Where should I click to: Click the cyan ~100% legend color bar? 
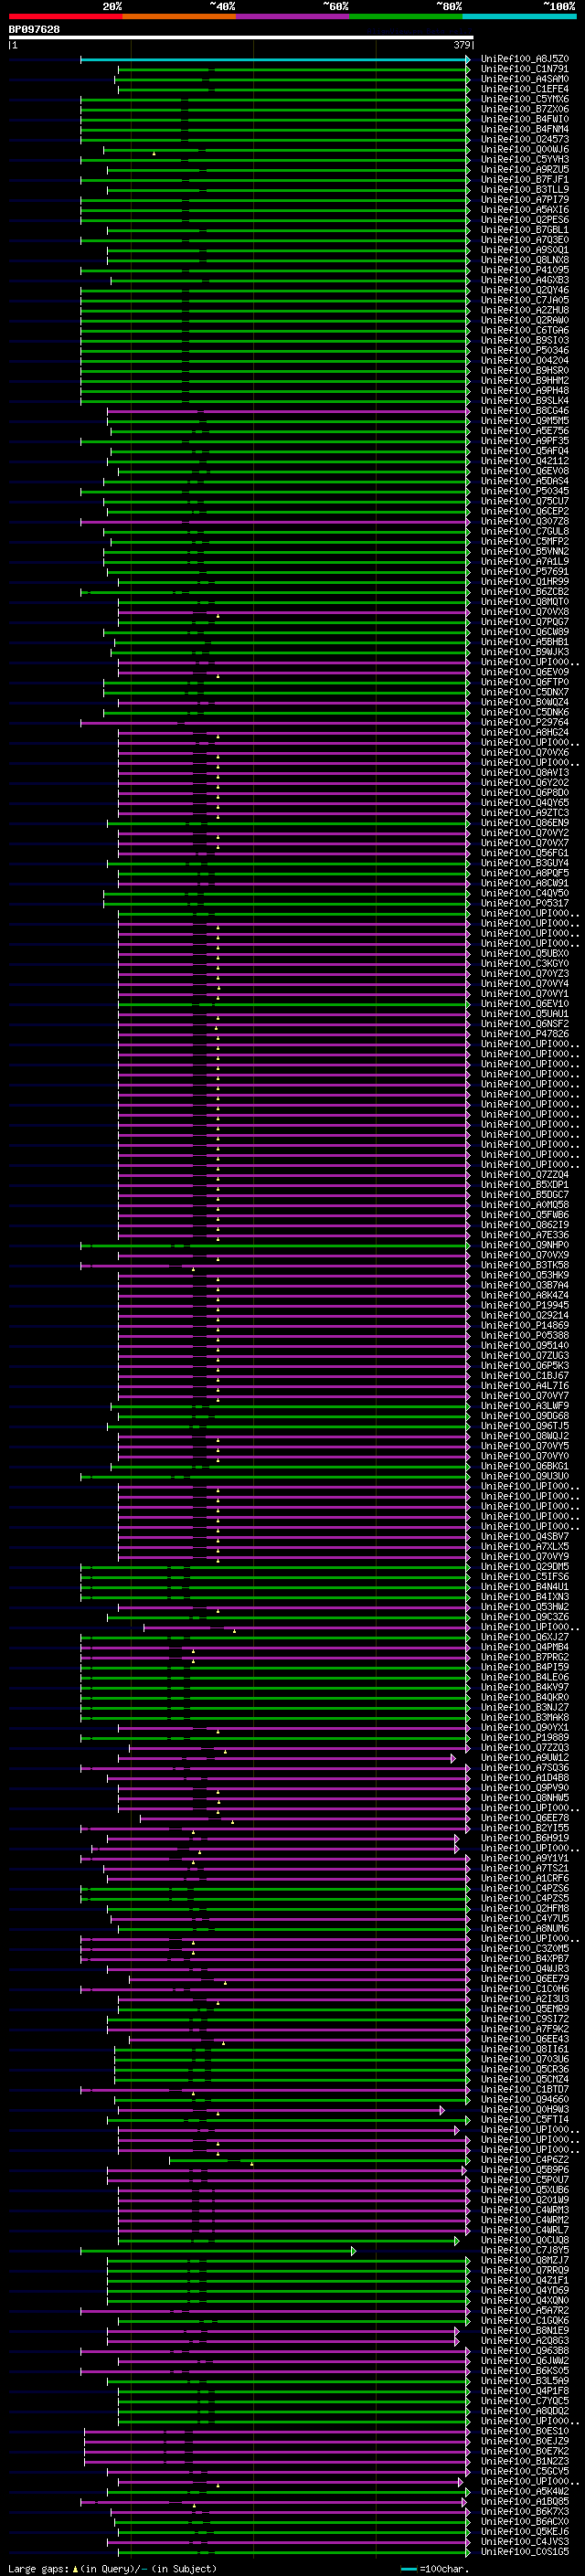click(x=519, y=16)
